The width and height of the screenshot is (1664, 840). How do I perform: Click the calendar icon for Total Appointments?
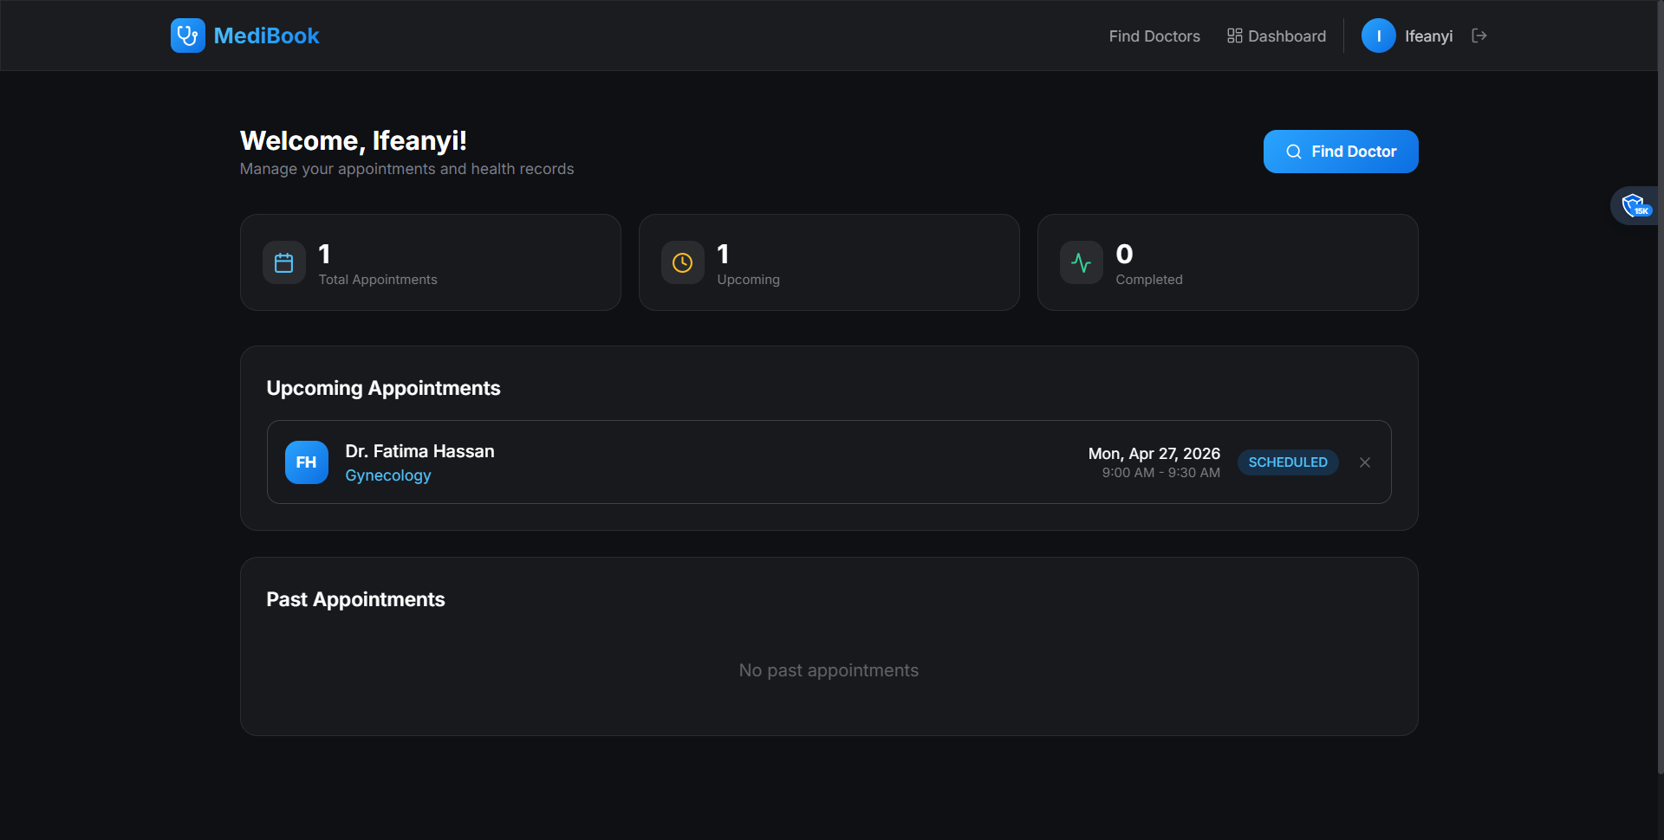coord(284,262)
